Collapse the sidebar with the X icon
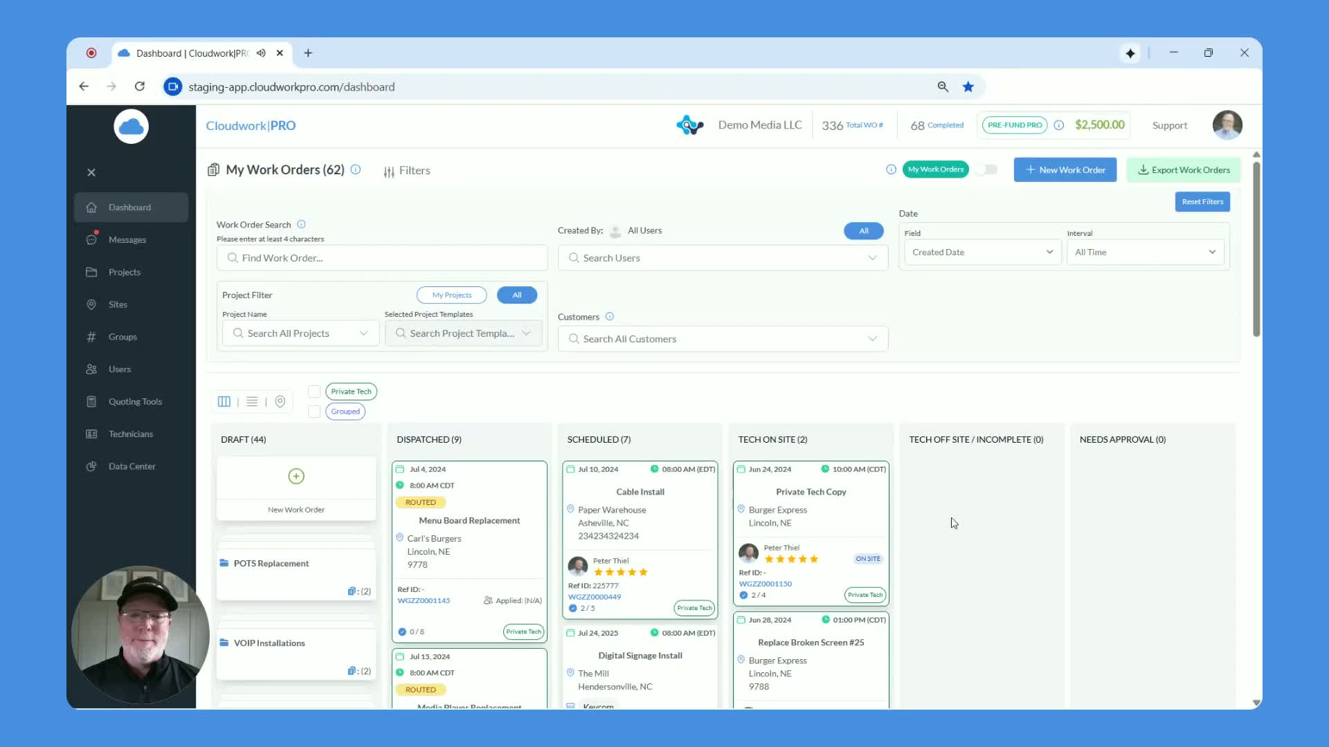Screen dimensions: 1329x747 point(91,173)
